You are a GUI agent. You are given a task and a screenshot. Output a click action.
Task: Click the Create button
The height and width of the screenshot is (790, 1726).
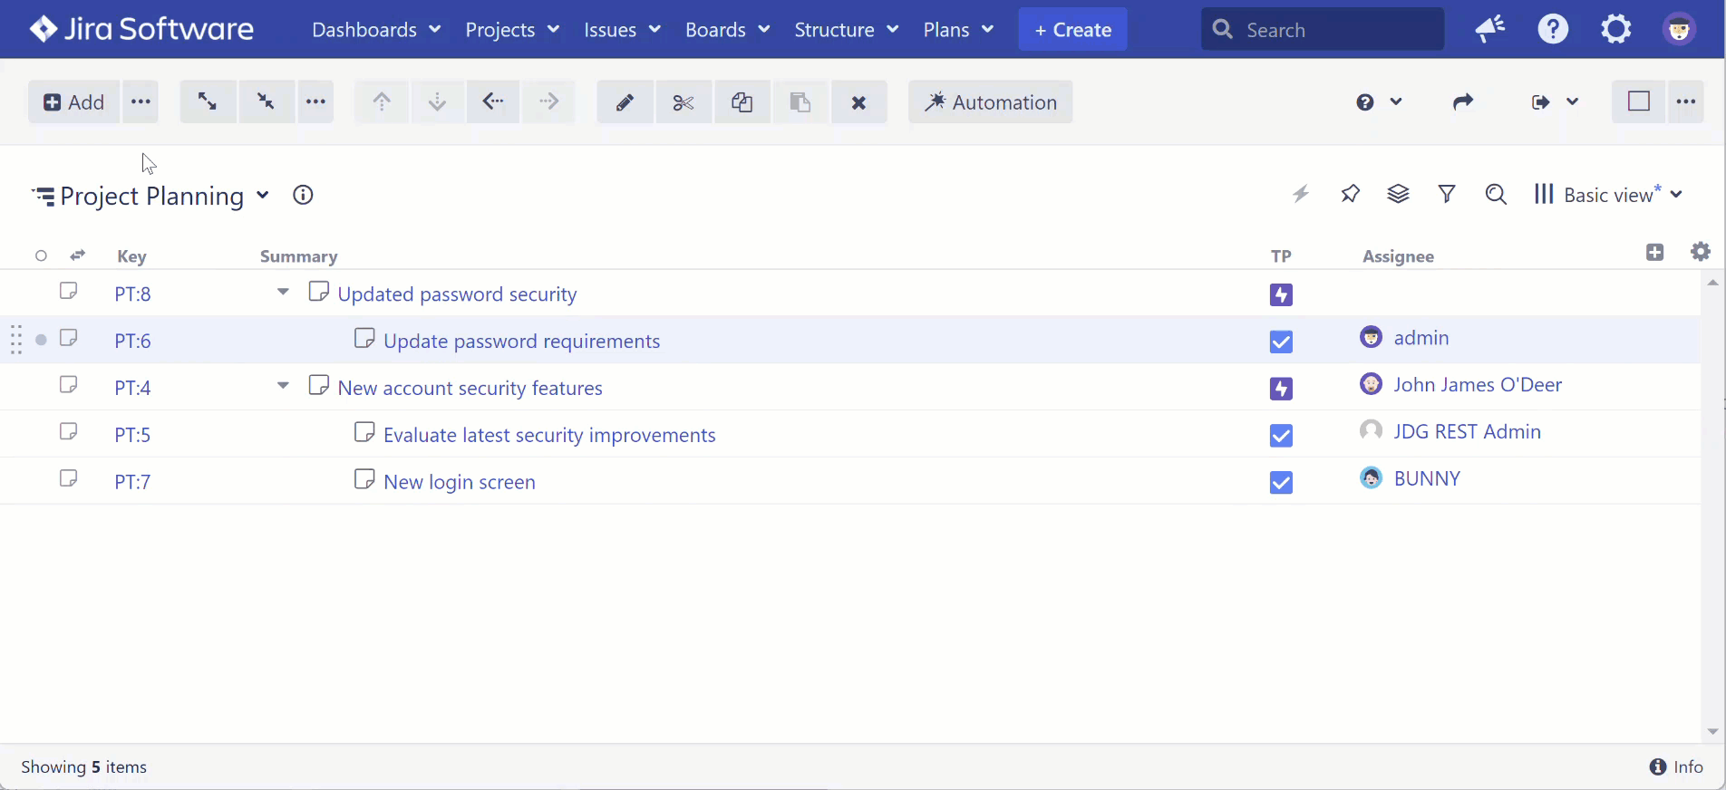coord(1072,30)
